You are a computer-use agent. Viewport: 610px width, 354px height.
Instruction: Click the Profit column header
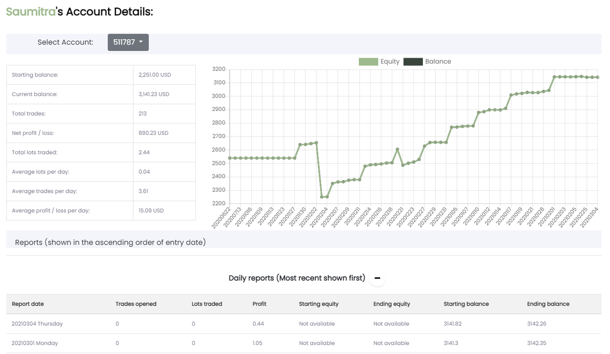pyautogui.click(x=259, y=304)
